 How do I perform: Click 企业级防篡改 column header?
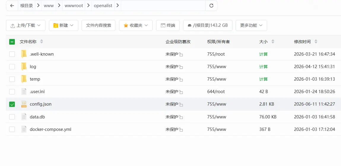(x=178, y=42)
